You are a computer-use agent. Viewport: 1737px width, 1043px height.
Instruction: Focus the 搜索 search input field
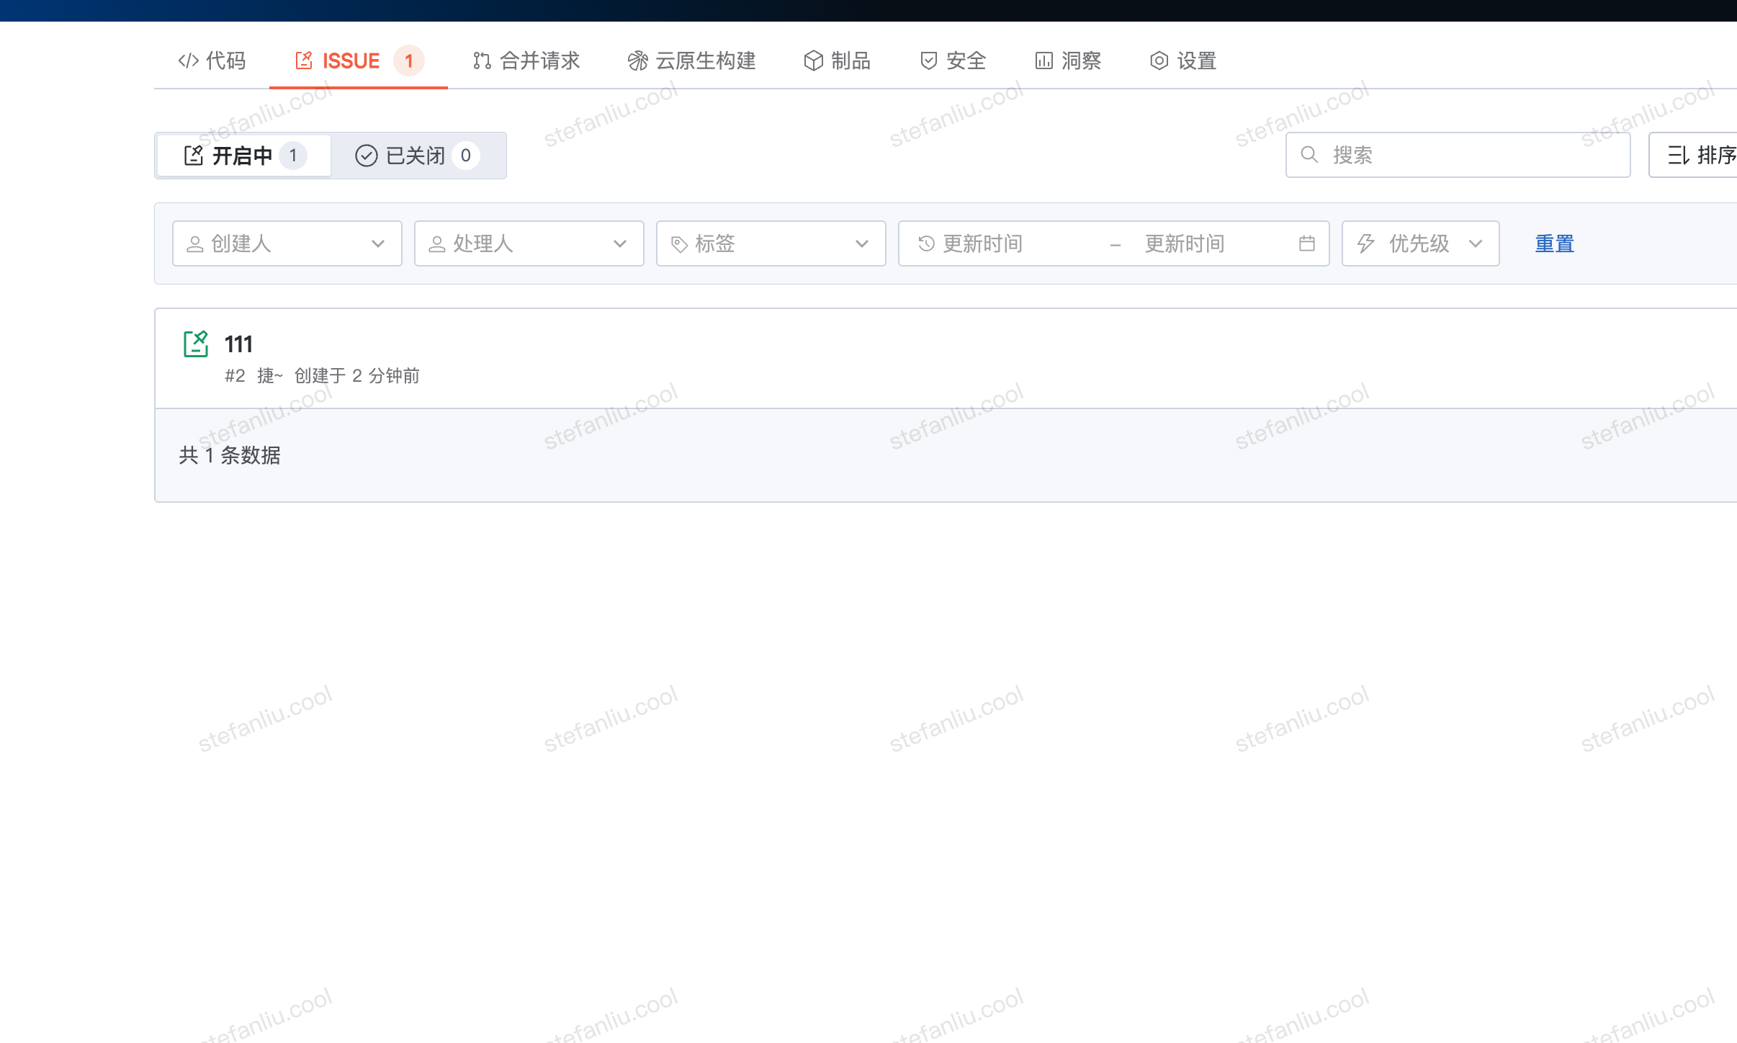(1469, 155)
